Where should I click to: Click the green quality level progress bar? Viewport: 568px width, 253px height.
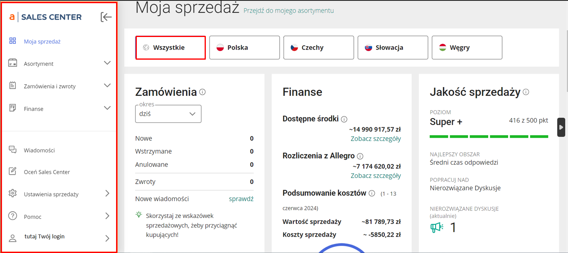[489, 136]
